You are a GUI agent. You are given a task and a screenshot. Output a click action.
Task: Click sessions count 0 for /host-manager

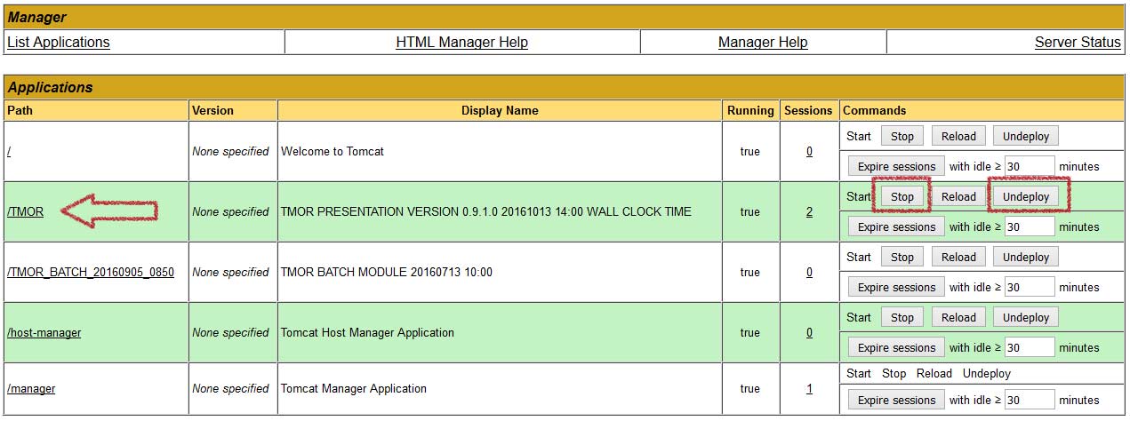point(809,332)
